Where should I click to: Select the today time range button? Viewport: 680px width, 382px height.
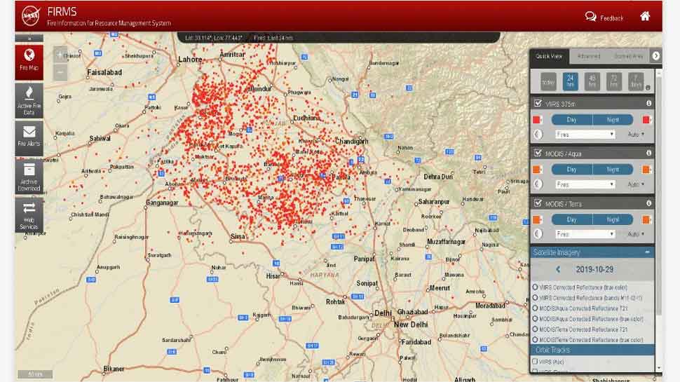548,81
